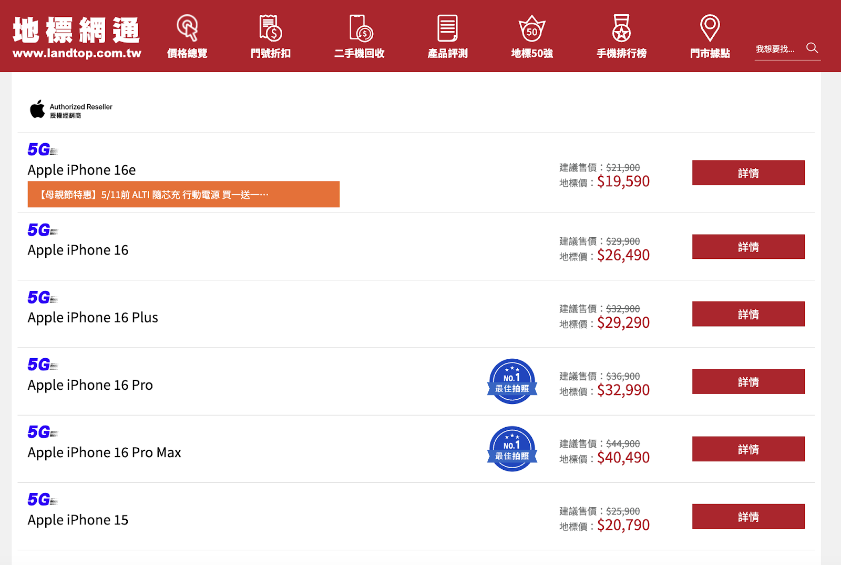Open the 產品評測 product review icon
This screenshot has width=841, height=565.
pos(447,27)
